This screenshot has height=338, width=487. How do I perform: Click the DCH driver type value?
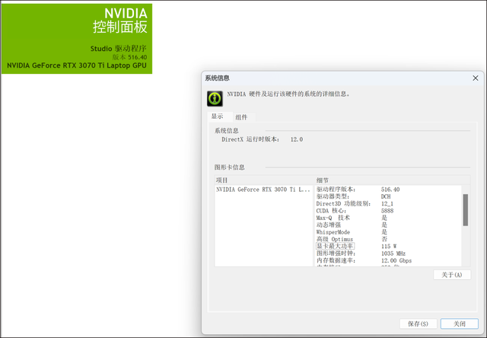386,196
